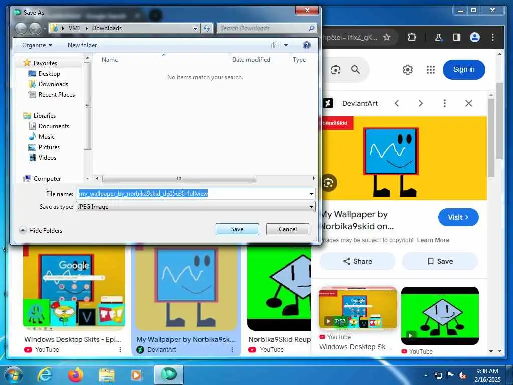Open the dialog Help icon
513x385 pixels.
tap(307, 45)
